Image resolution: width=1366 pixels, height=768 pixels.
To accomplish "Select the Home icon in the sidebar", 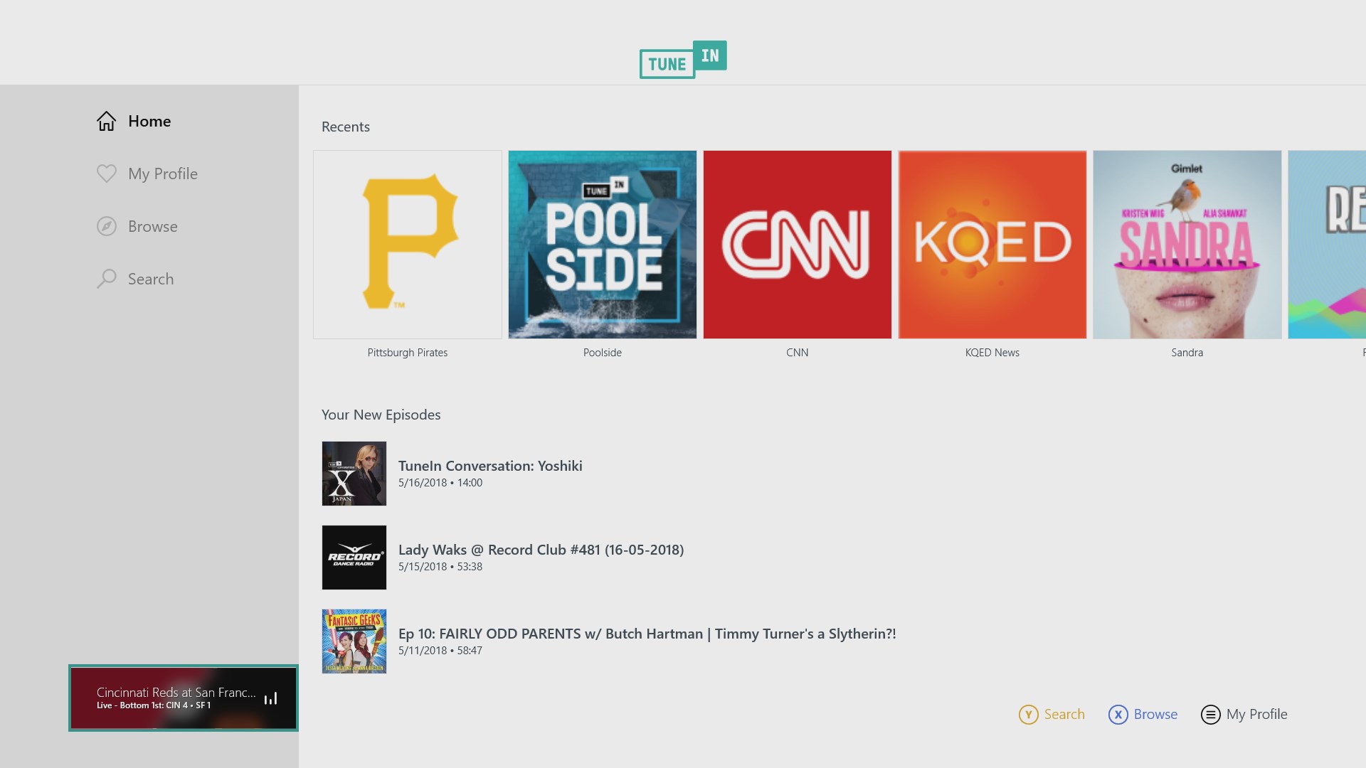I will pyautogui.click(x=107, y=121).
